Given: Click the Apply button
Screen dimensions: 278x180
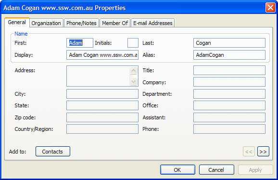Looking at the screenshot, I should click(x=255, y=170).
